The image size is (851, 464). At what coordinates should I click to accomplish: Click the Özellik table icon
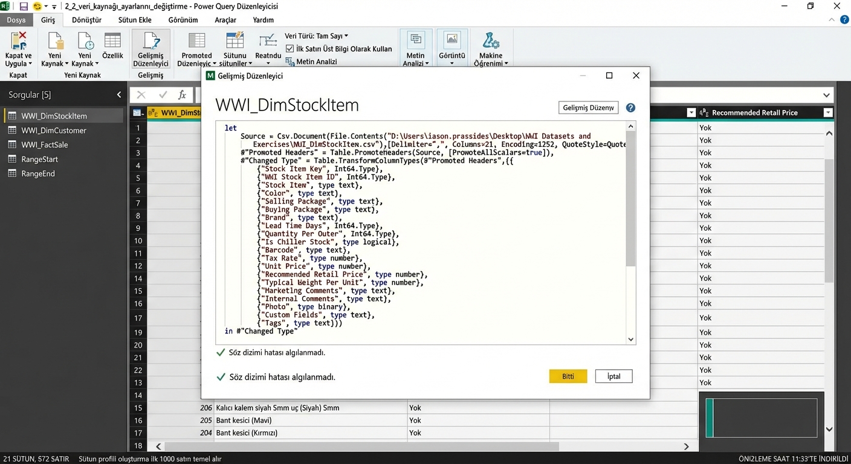[x=112, y=41]
